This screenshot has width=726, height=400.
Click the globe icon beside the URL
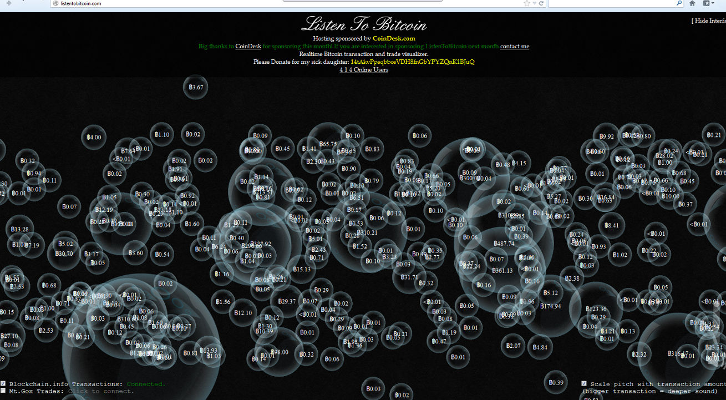[x=55, y=3]
